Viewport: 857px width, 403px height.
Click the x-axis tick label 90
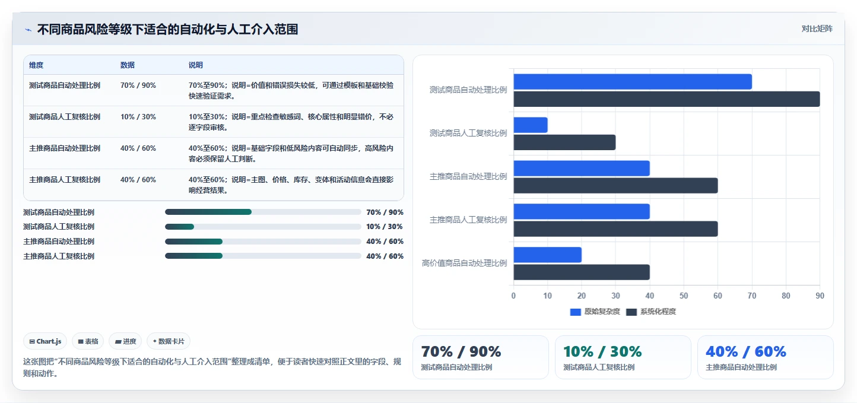pyautogui.click(x=820, y=296)
